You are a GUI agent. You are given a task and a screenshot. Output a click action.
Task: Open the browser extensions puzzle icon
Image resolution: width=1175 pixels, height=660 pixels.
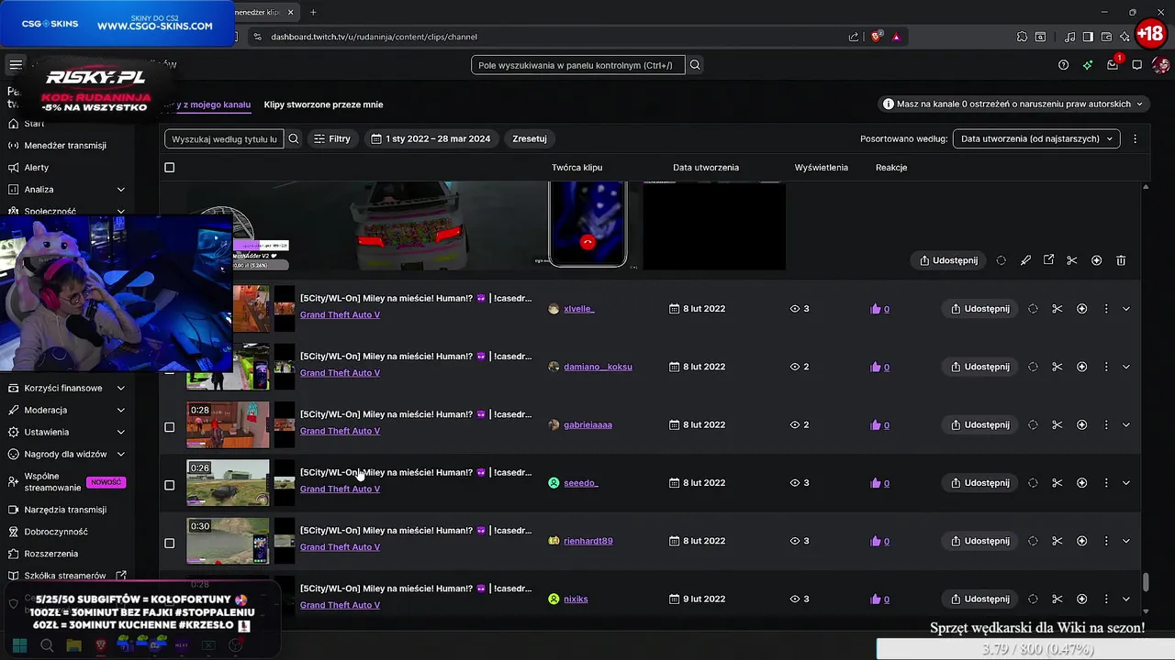coord(1022,37)
